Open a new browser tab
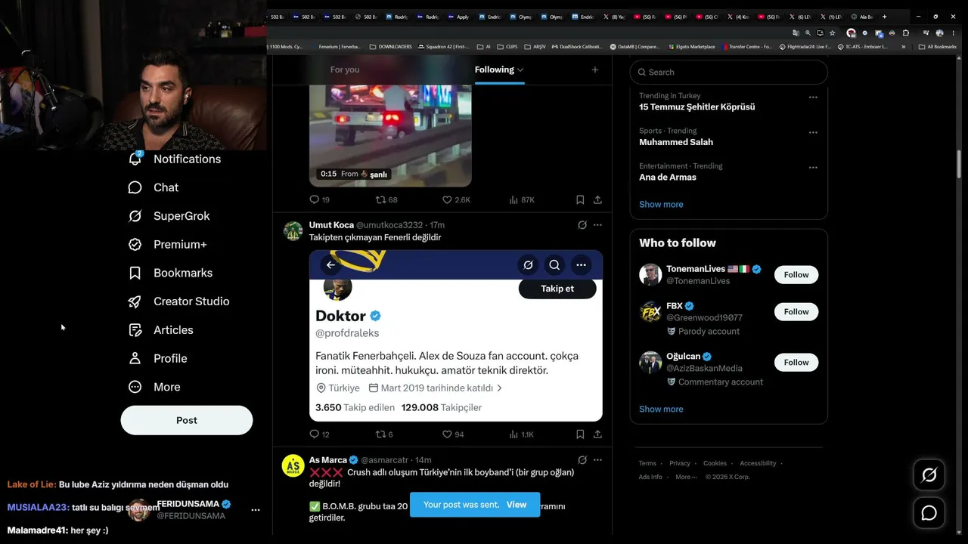Viewport: 968px width, 544px height. point(884,17)
